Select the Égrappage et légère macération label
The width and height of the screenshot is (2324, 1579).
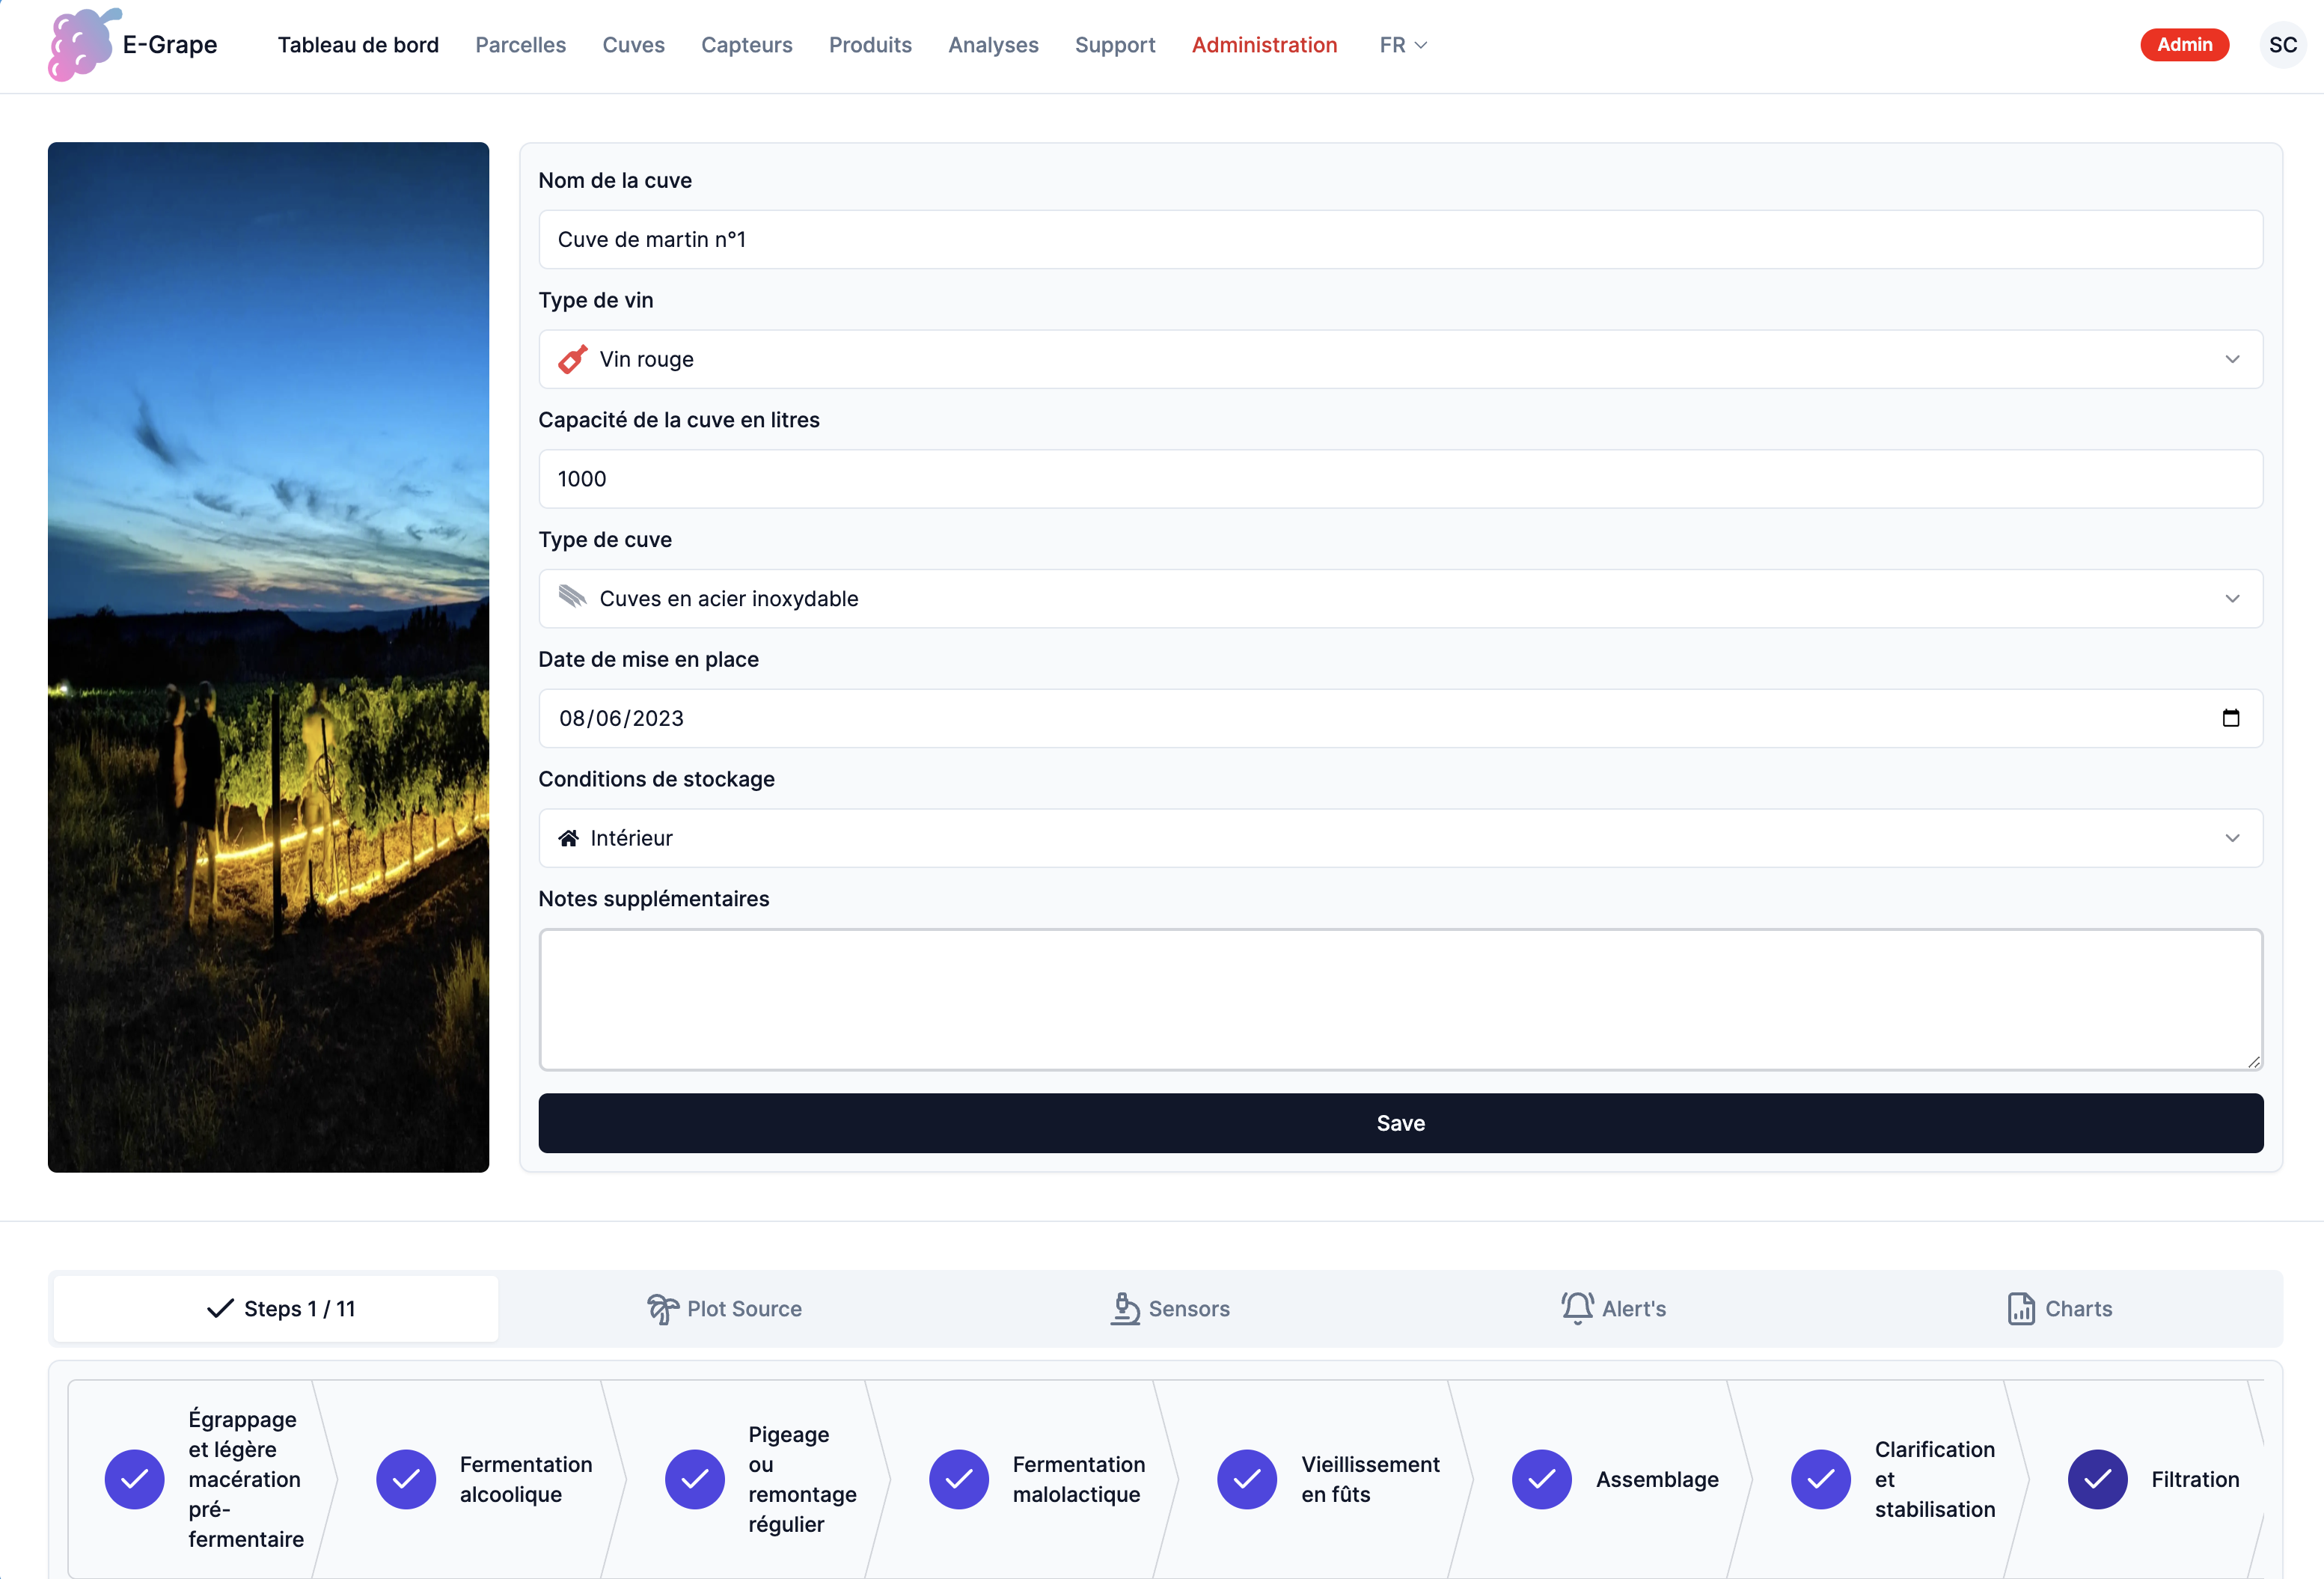point(246,1479)
